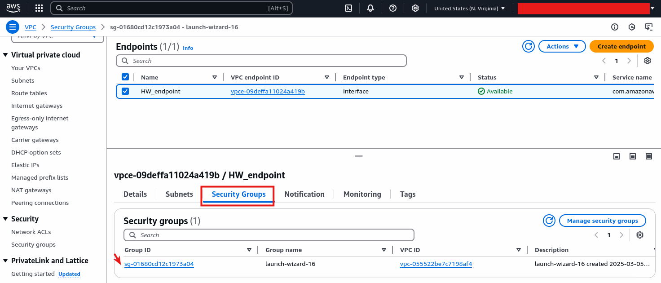
Task: Select the Security Groups tab
Action: pyautogui.click(x=238, y=194)
